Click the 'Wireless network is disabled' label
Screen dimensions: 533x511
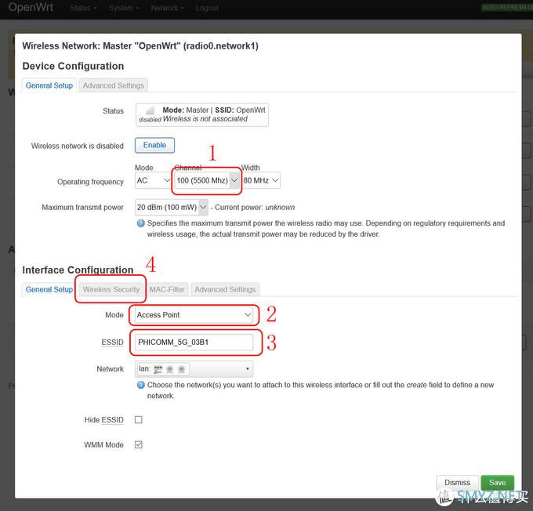click(x=77, y=146)
